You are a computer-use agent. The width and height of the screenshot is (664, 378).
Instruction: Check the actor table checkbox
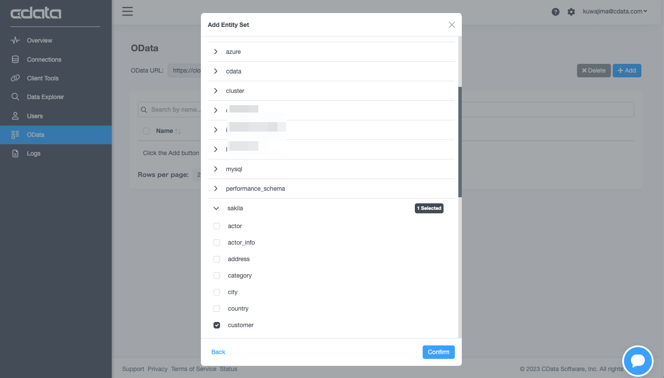[217, 226]
